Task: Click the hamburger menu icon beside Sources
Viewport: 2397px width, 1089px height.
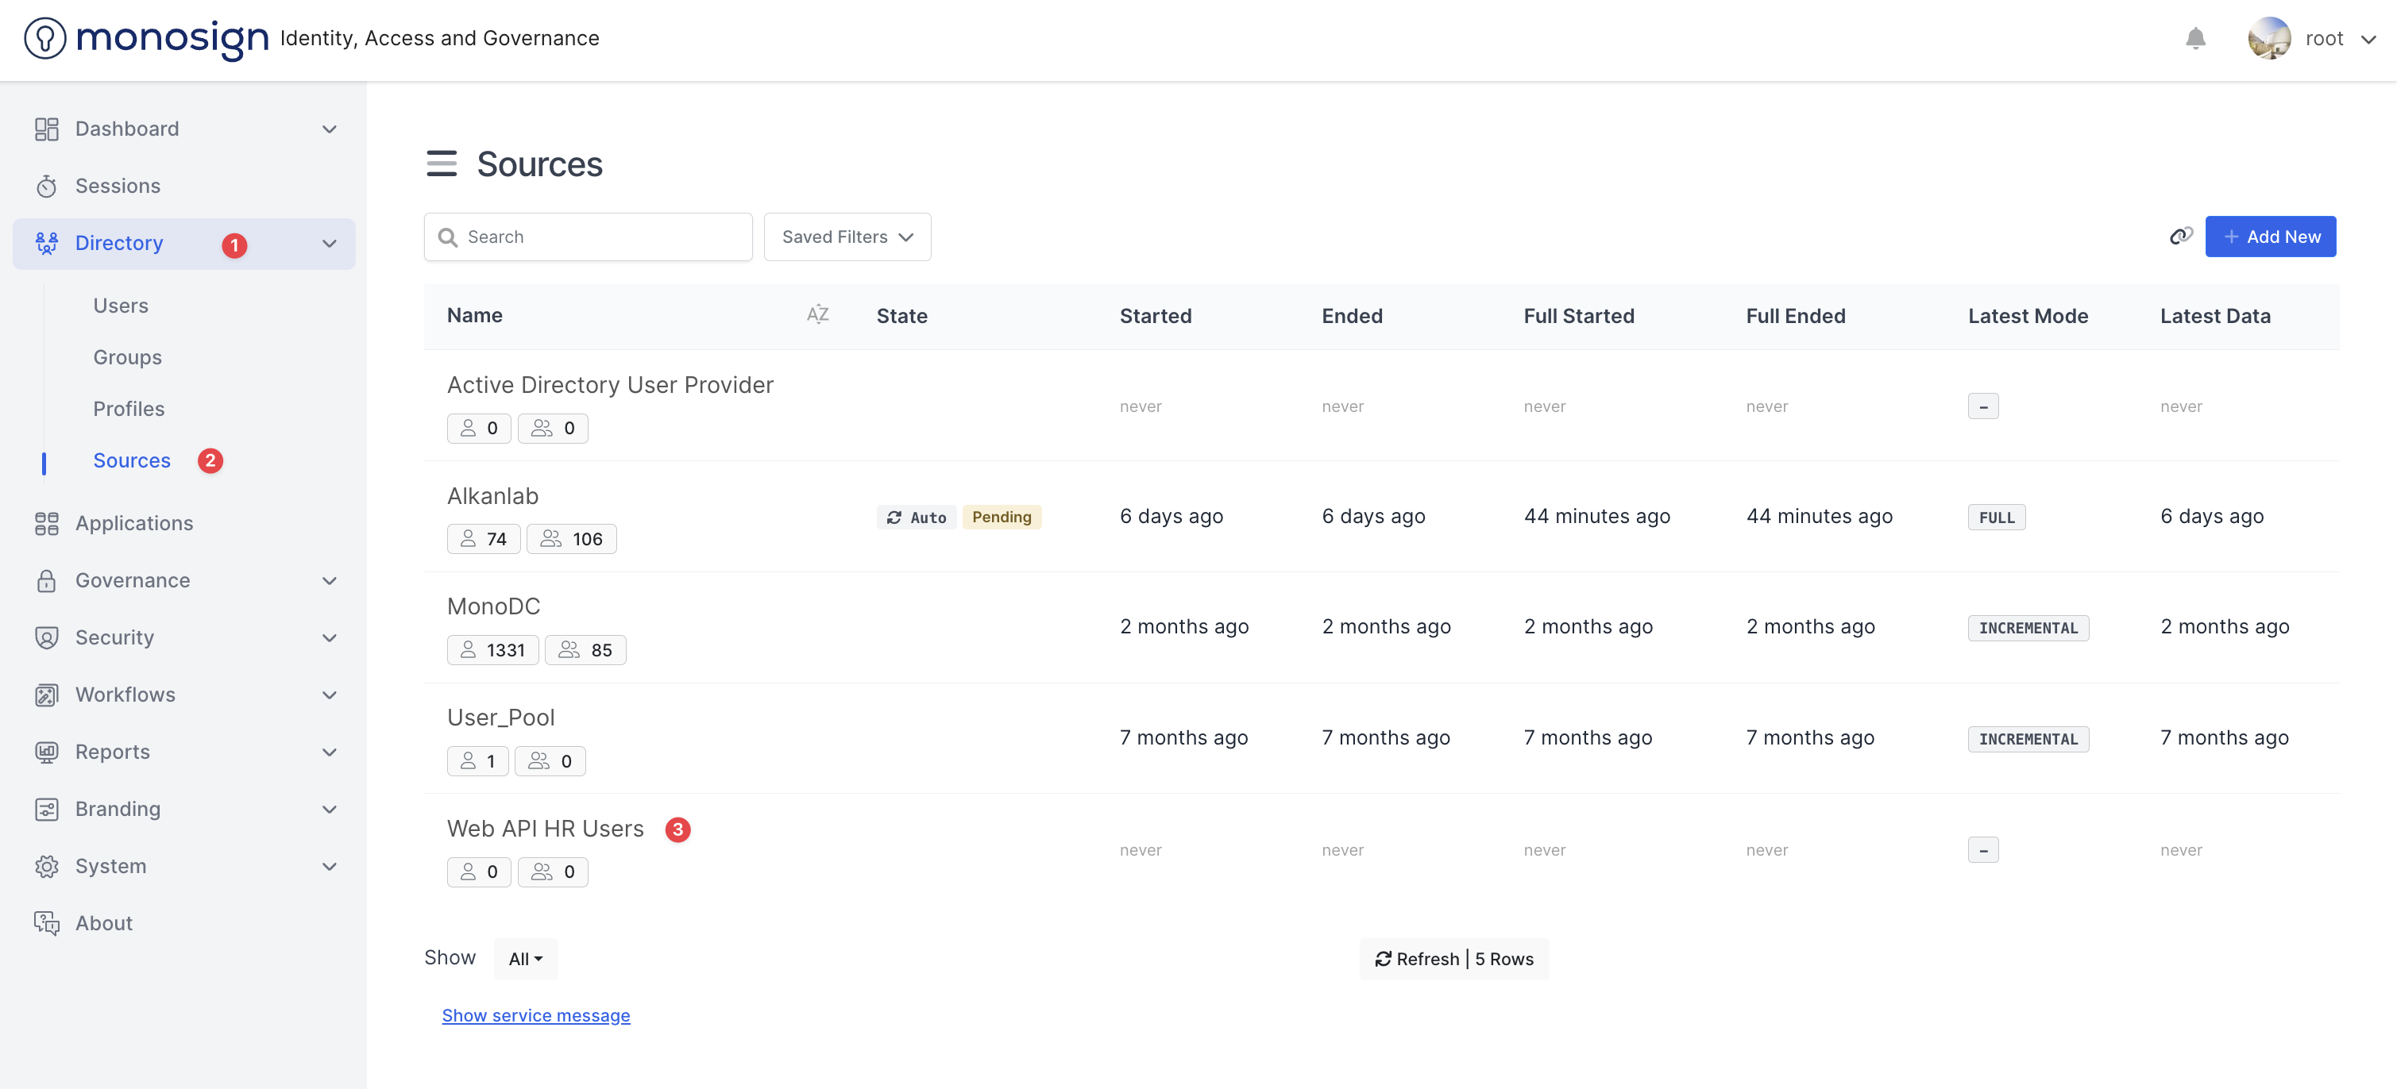Action: 441,164
